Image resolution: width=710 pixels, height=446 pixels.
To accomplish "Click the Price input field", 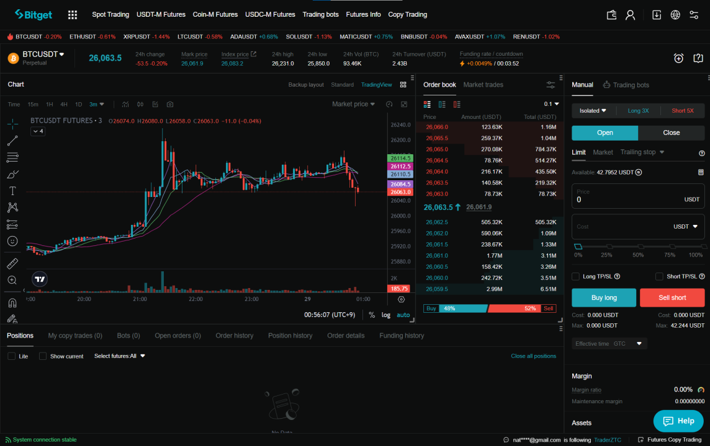I will 638,196.
